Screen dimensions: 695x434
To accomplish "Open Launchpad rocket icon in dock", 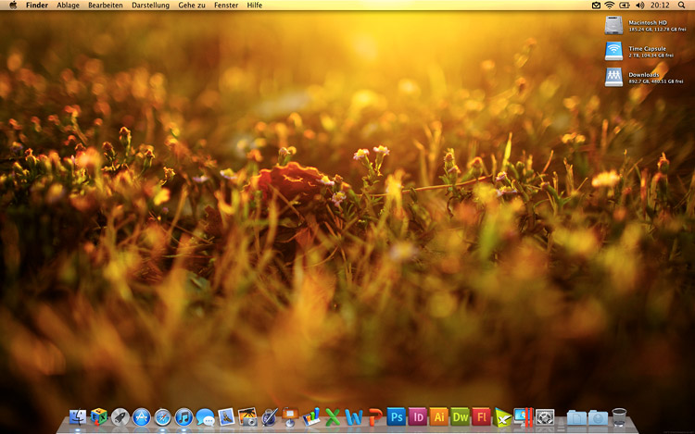I will 120,416.
